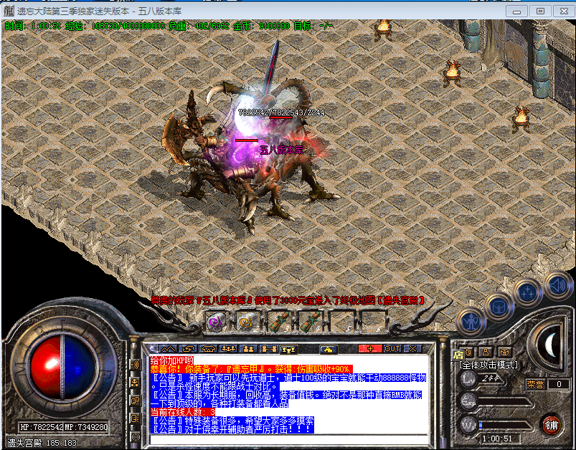Maximize the game window
This screenshot has width=576, height=450.
click(x=540, y=11)
